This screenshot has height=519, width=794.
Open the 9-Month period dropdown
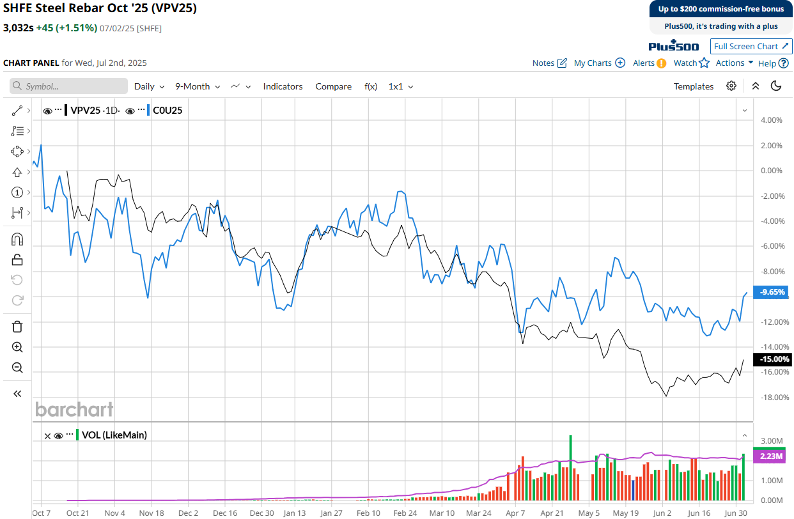[x=198, y=86]
